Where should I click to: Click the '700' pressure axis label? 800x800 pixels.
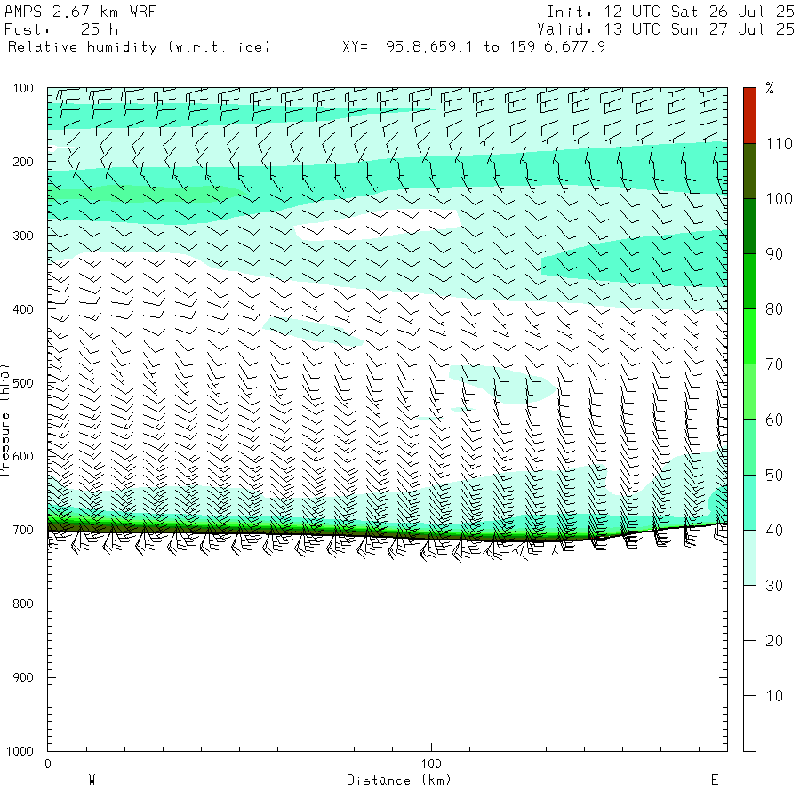tap(23, 530)
